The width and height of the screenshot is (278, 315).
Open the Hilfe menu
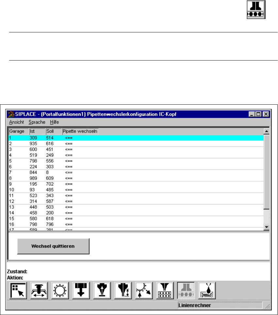pyautogui.click(x=54, y=122)
